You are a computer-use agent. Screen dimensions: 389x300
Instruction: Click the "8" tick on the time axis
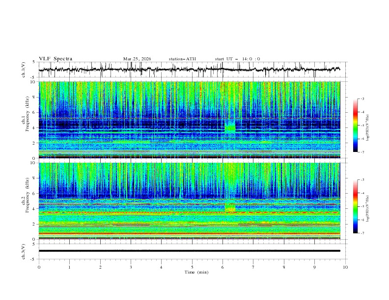284,267
